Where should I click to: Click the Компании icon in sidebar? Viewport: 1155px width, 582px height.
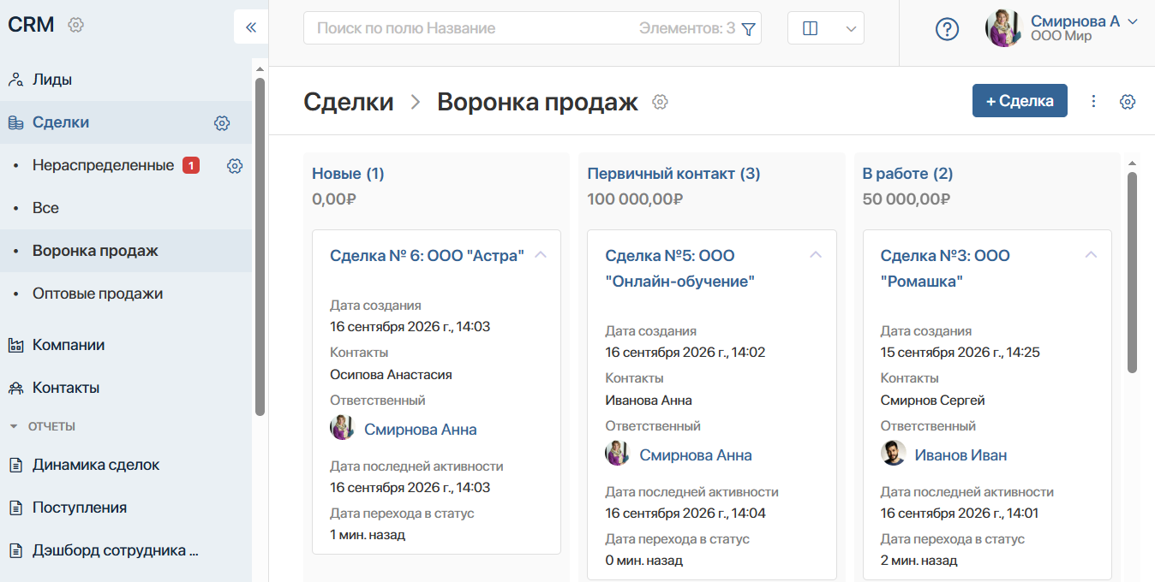tap(15, 345)
